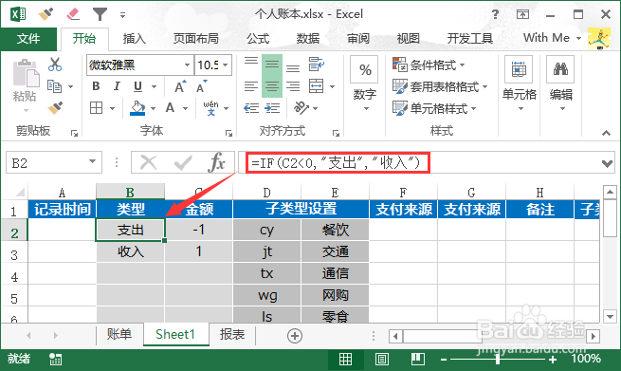The width and height of the screenshot is (621, 371).
Task: Switch to the 开发工具 tab
Action: (469, 39)
